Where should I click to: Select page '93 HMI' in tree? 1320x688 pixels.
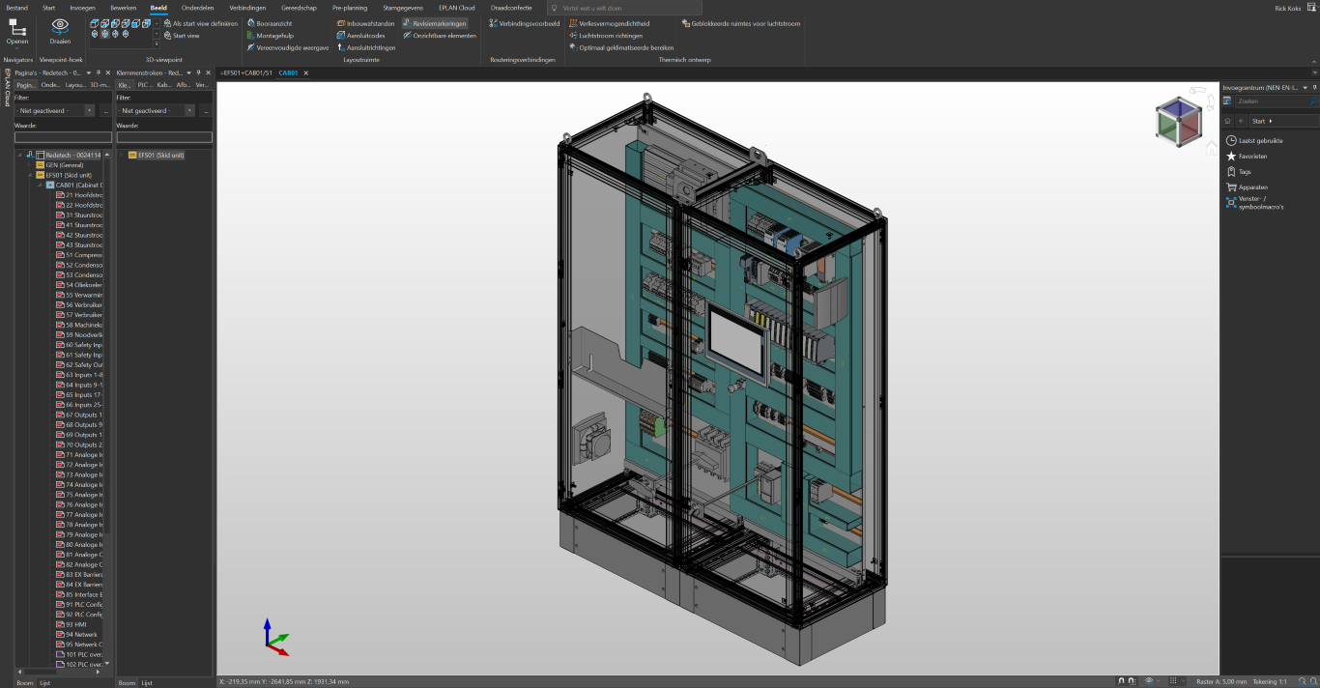pos(72,624)
